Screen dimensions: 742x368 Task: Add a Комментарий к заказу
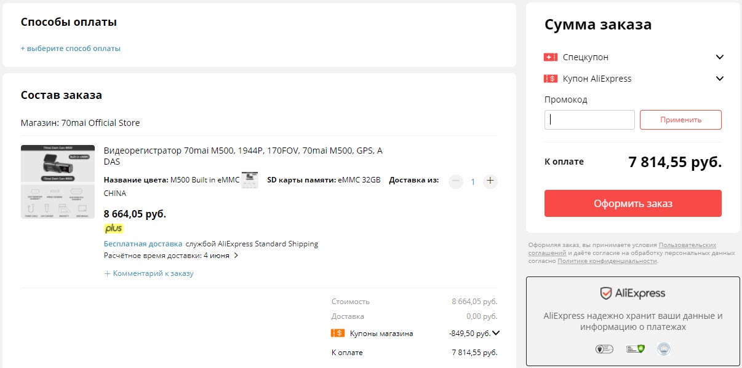pos(149,273)
